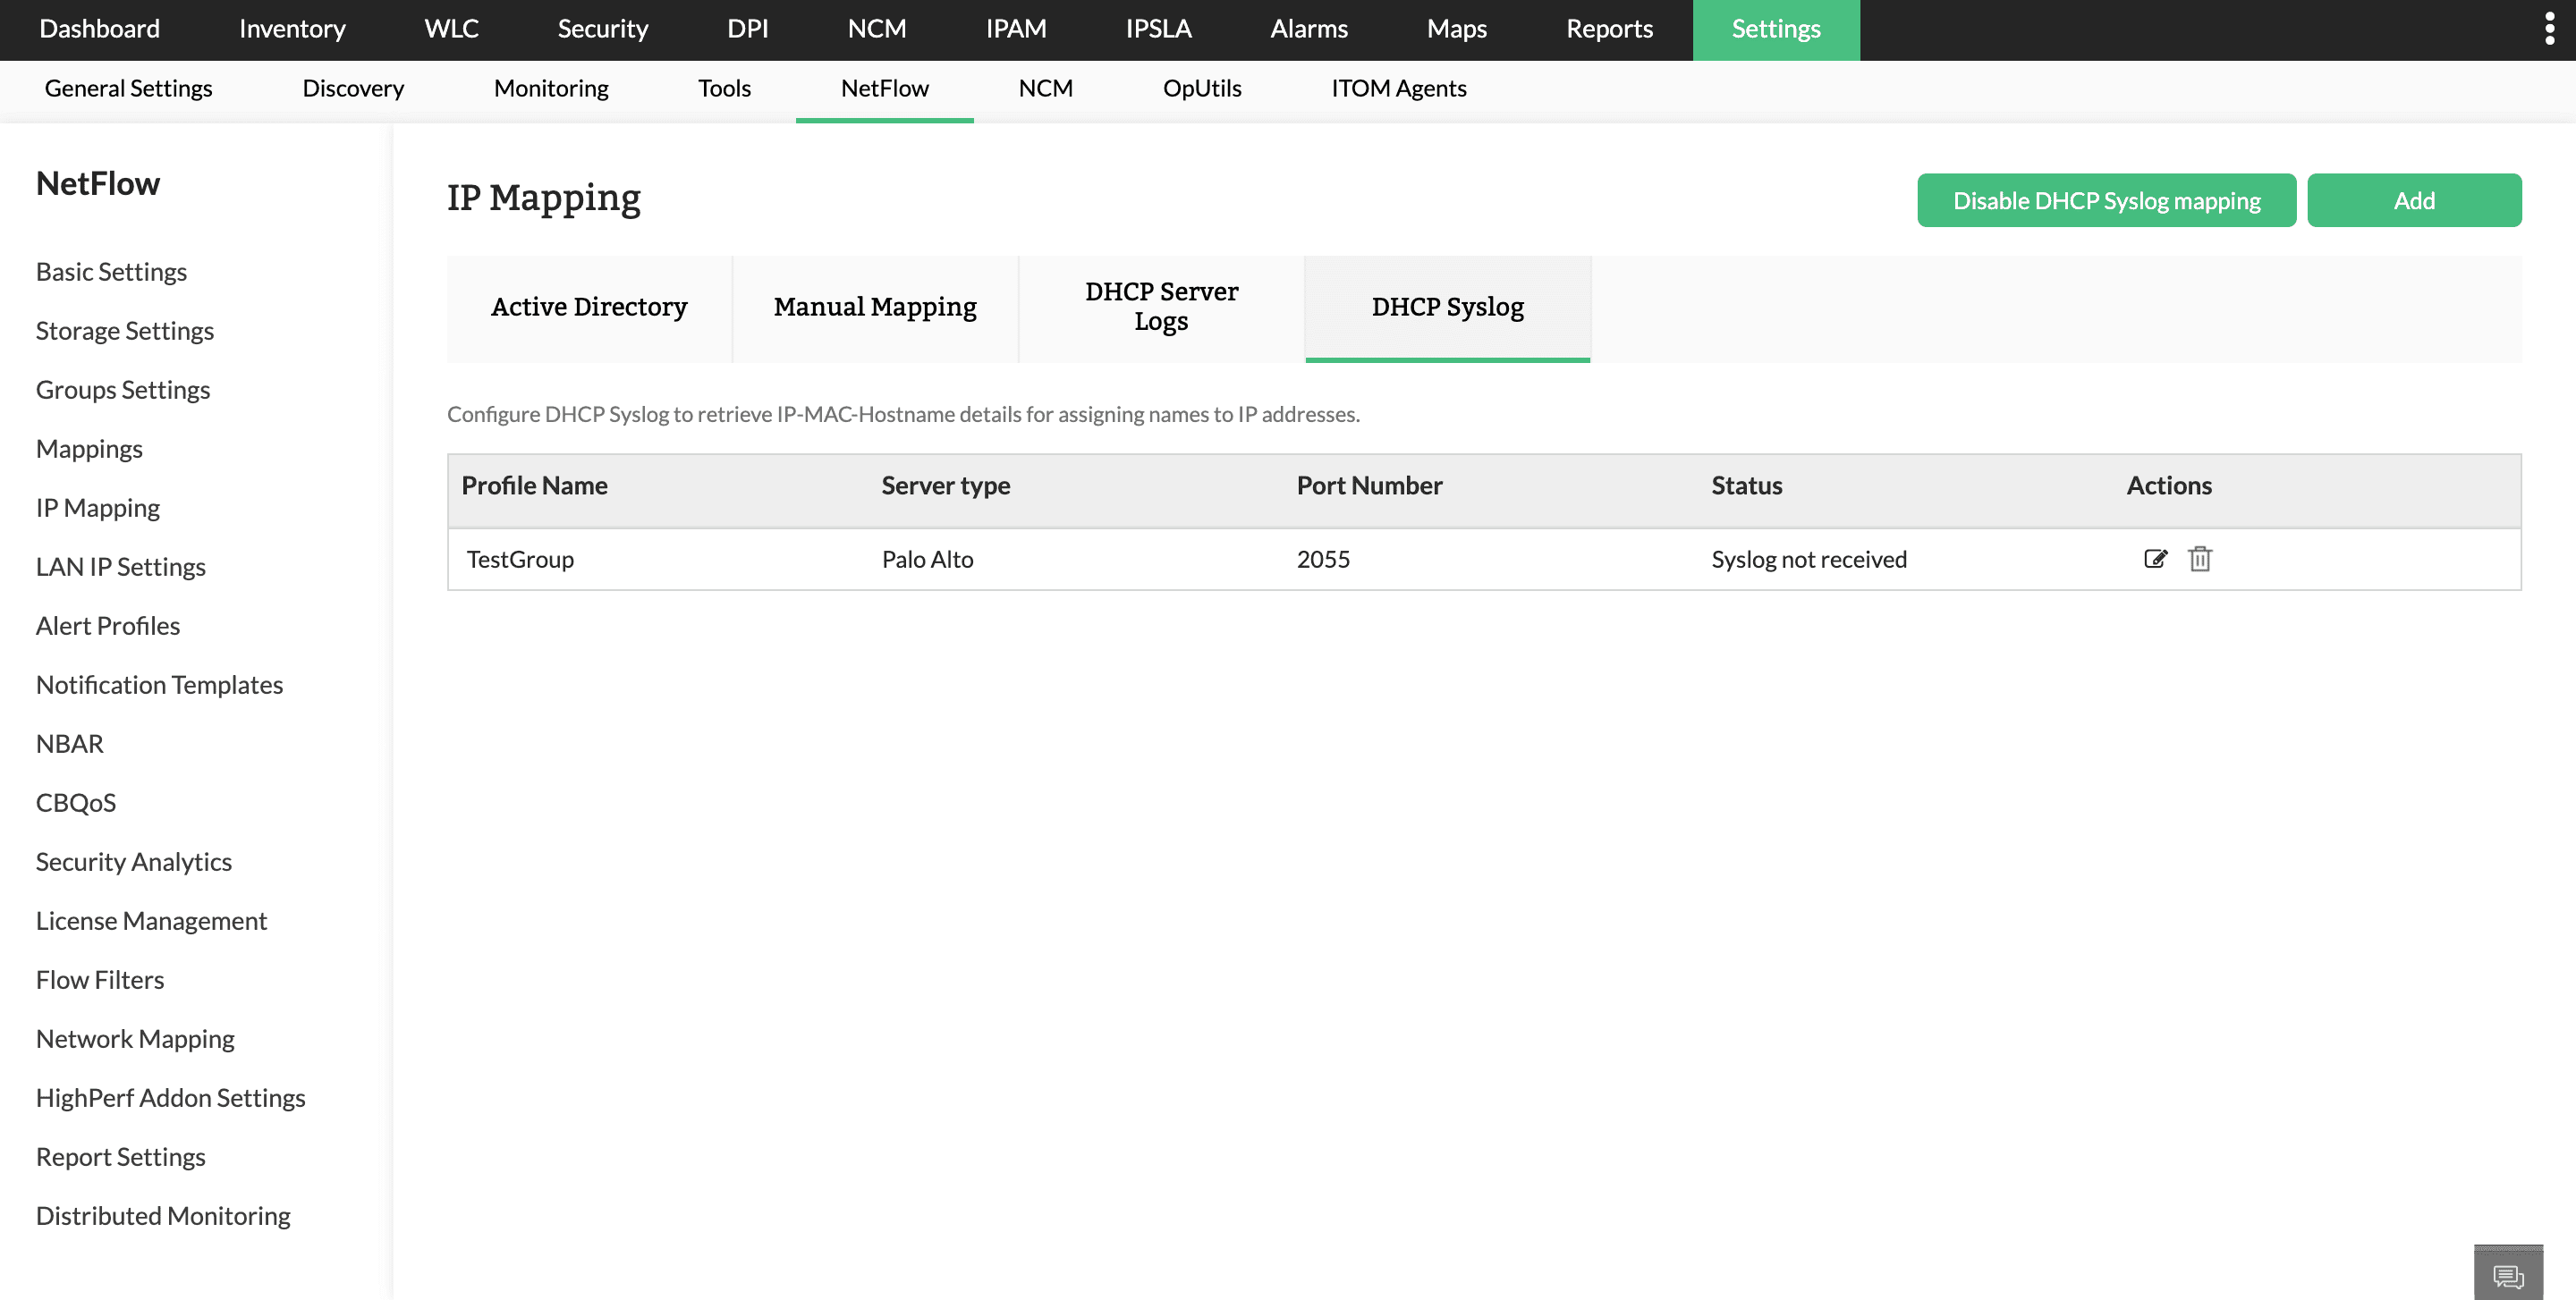Open the chat support icon
The width and height of the screenshot is (2576, 1300).
click(x=2507, y=1275)
